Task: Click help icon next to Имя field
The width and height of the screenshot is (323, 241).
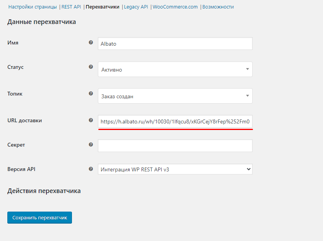Action: [x=91, y=43]
